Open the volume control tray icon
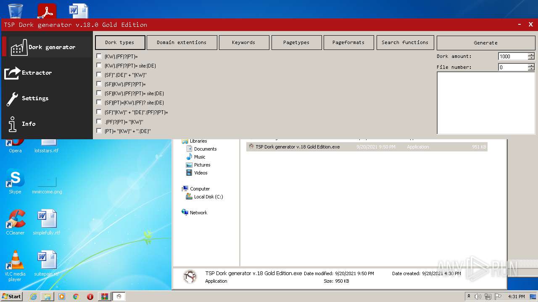Image resolution: width=538 pixels, height=302 pixels. tap(478, 297)
